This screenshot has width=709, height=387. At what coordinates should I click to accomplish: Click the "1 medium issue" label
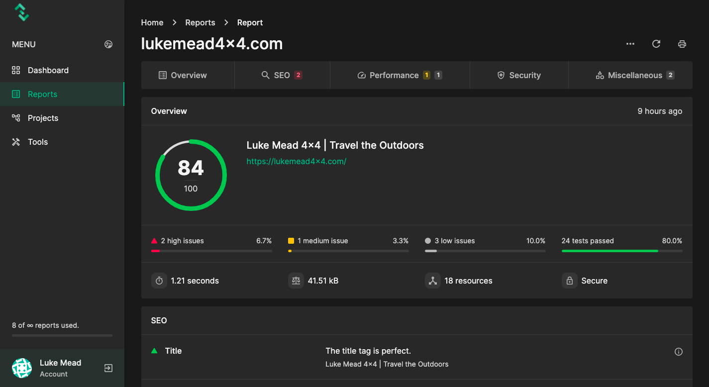(x=323, y=241)
